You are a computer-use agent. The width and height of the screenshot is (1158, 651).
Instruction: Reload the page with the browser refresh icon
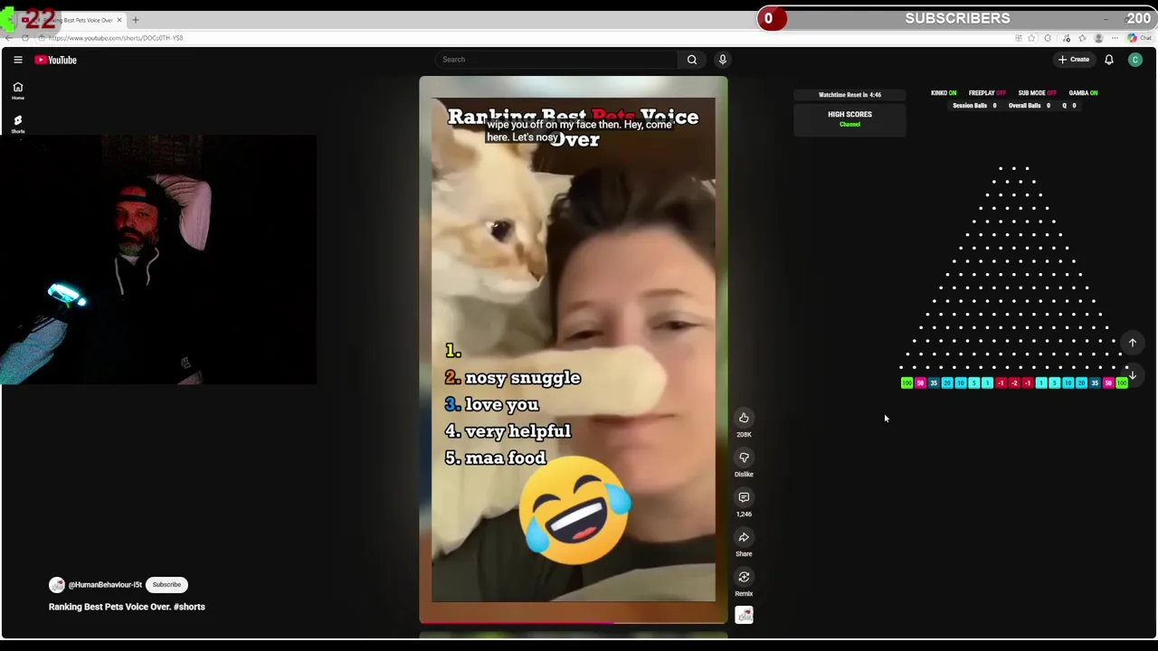[x=25, y=38]
